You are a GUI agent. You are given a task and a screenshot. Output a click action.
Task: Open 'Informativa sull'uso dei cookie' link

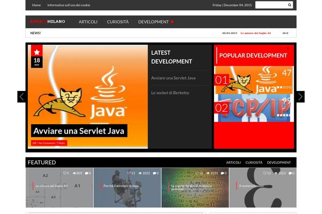69,5
